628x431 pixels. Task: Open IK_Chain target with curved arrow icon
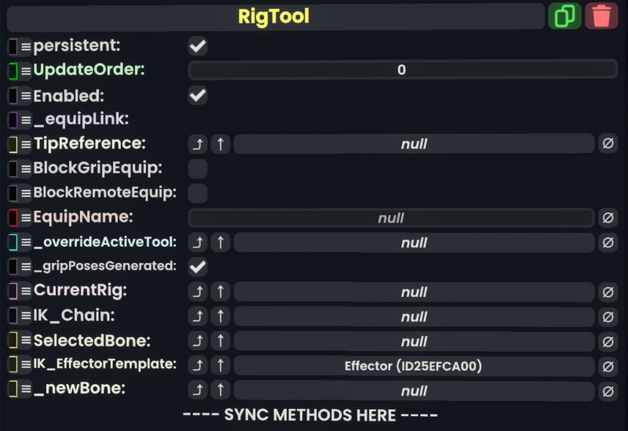tap(198, 317)
